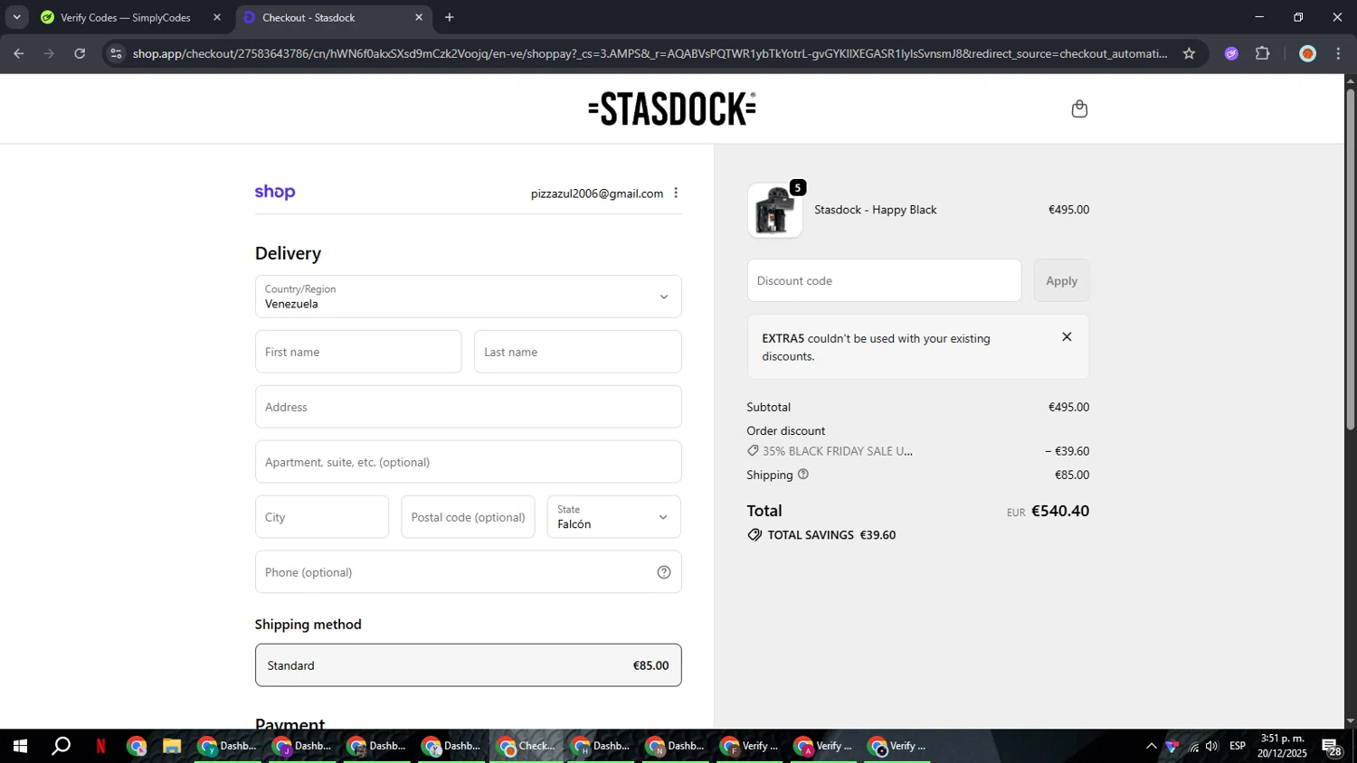
Task: Select the Standard shipping method
Action: click(468, 665)
